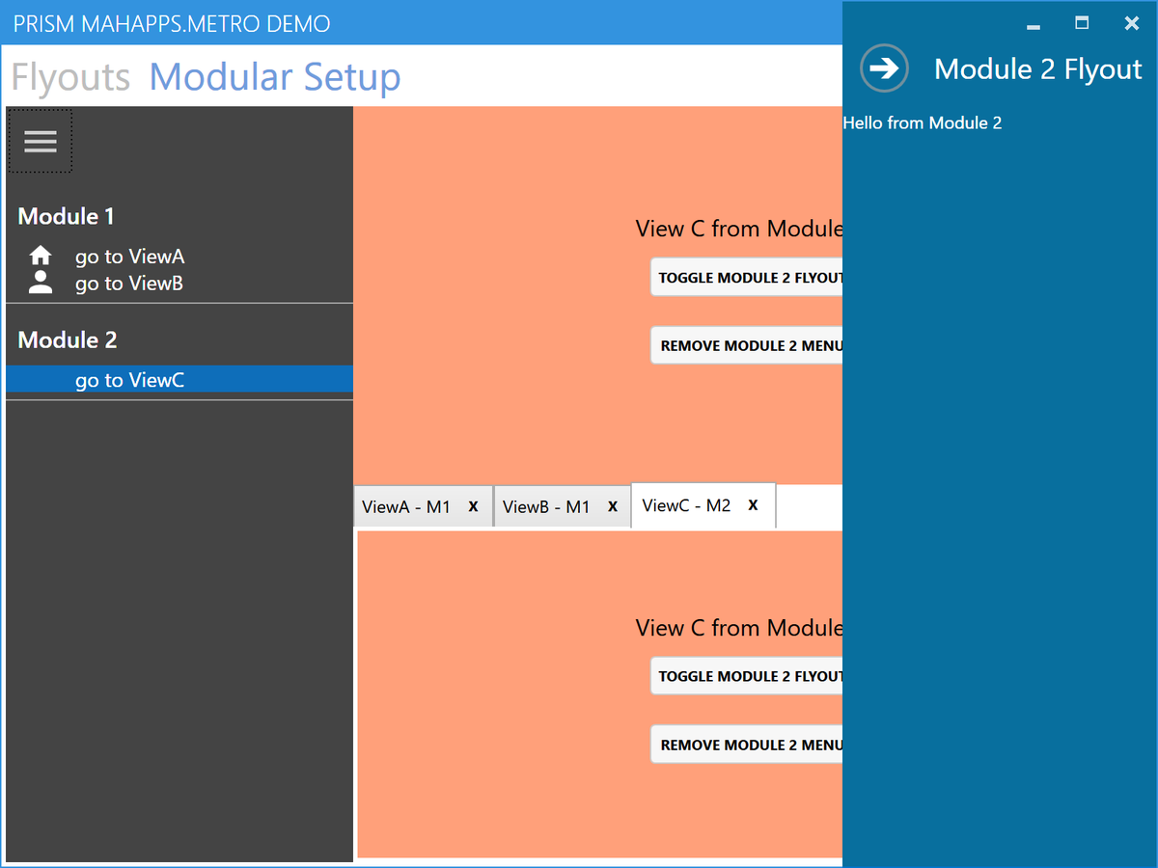Navigate with go to ViewB
1158x868 pixels.
(x=179, y=284)
